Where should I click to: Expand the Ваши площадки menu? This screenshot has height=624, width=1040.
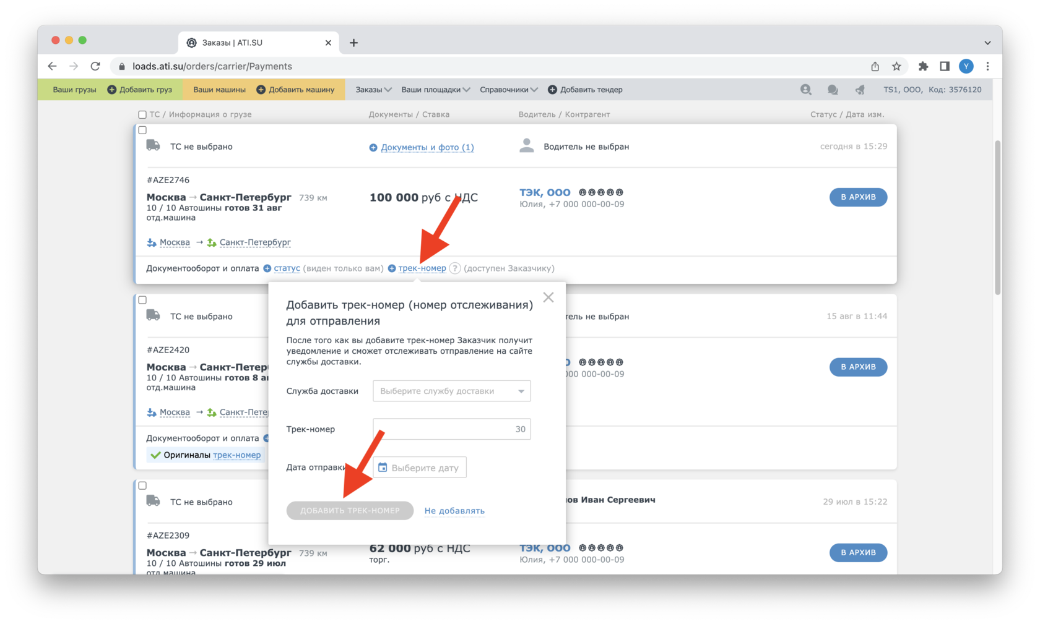tap(436, 90)
